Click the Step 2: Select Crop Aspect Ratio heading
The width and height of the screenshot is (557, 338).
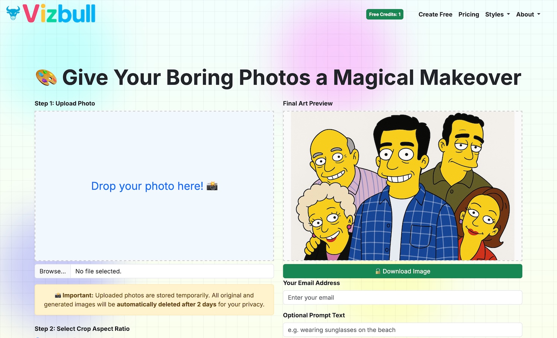click(82, 329)
